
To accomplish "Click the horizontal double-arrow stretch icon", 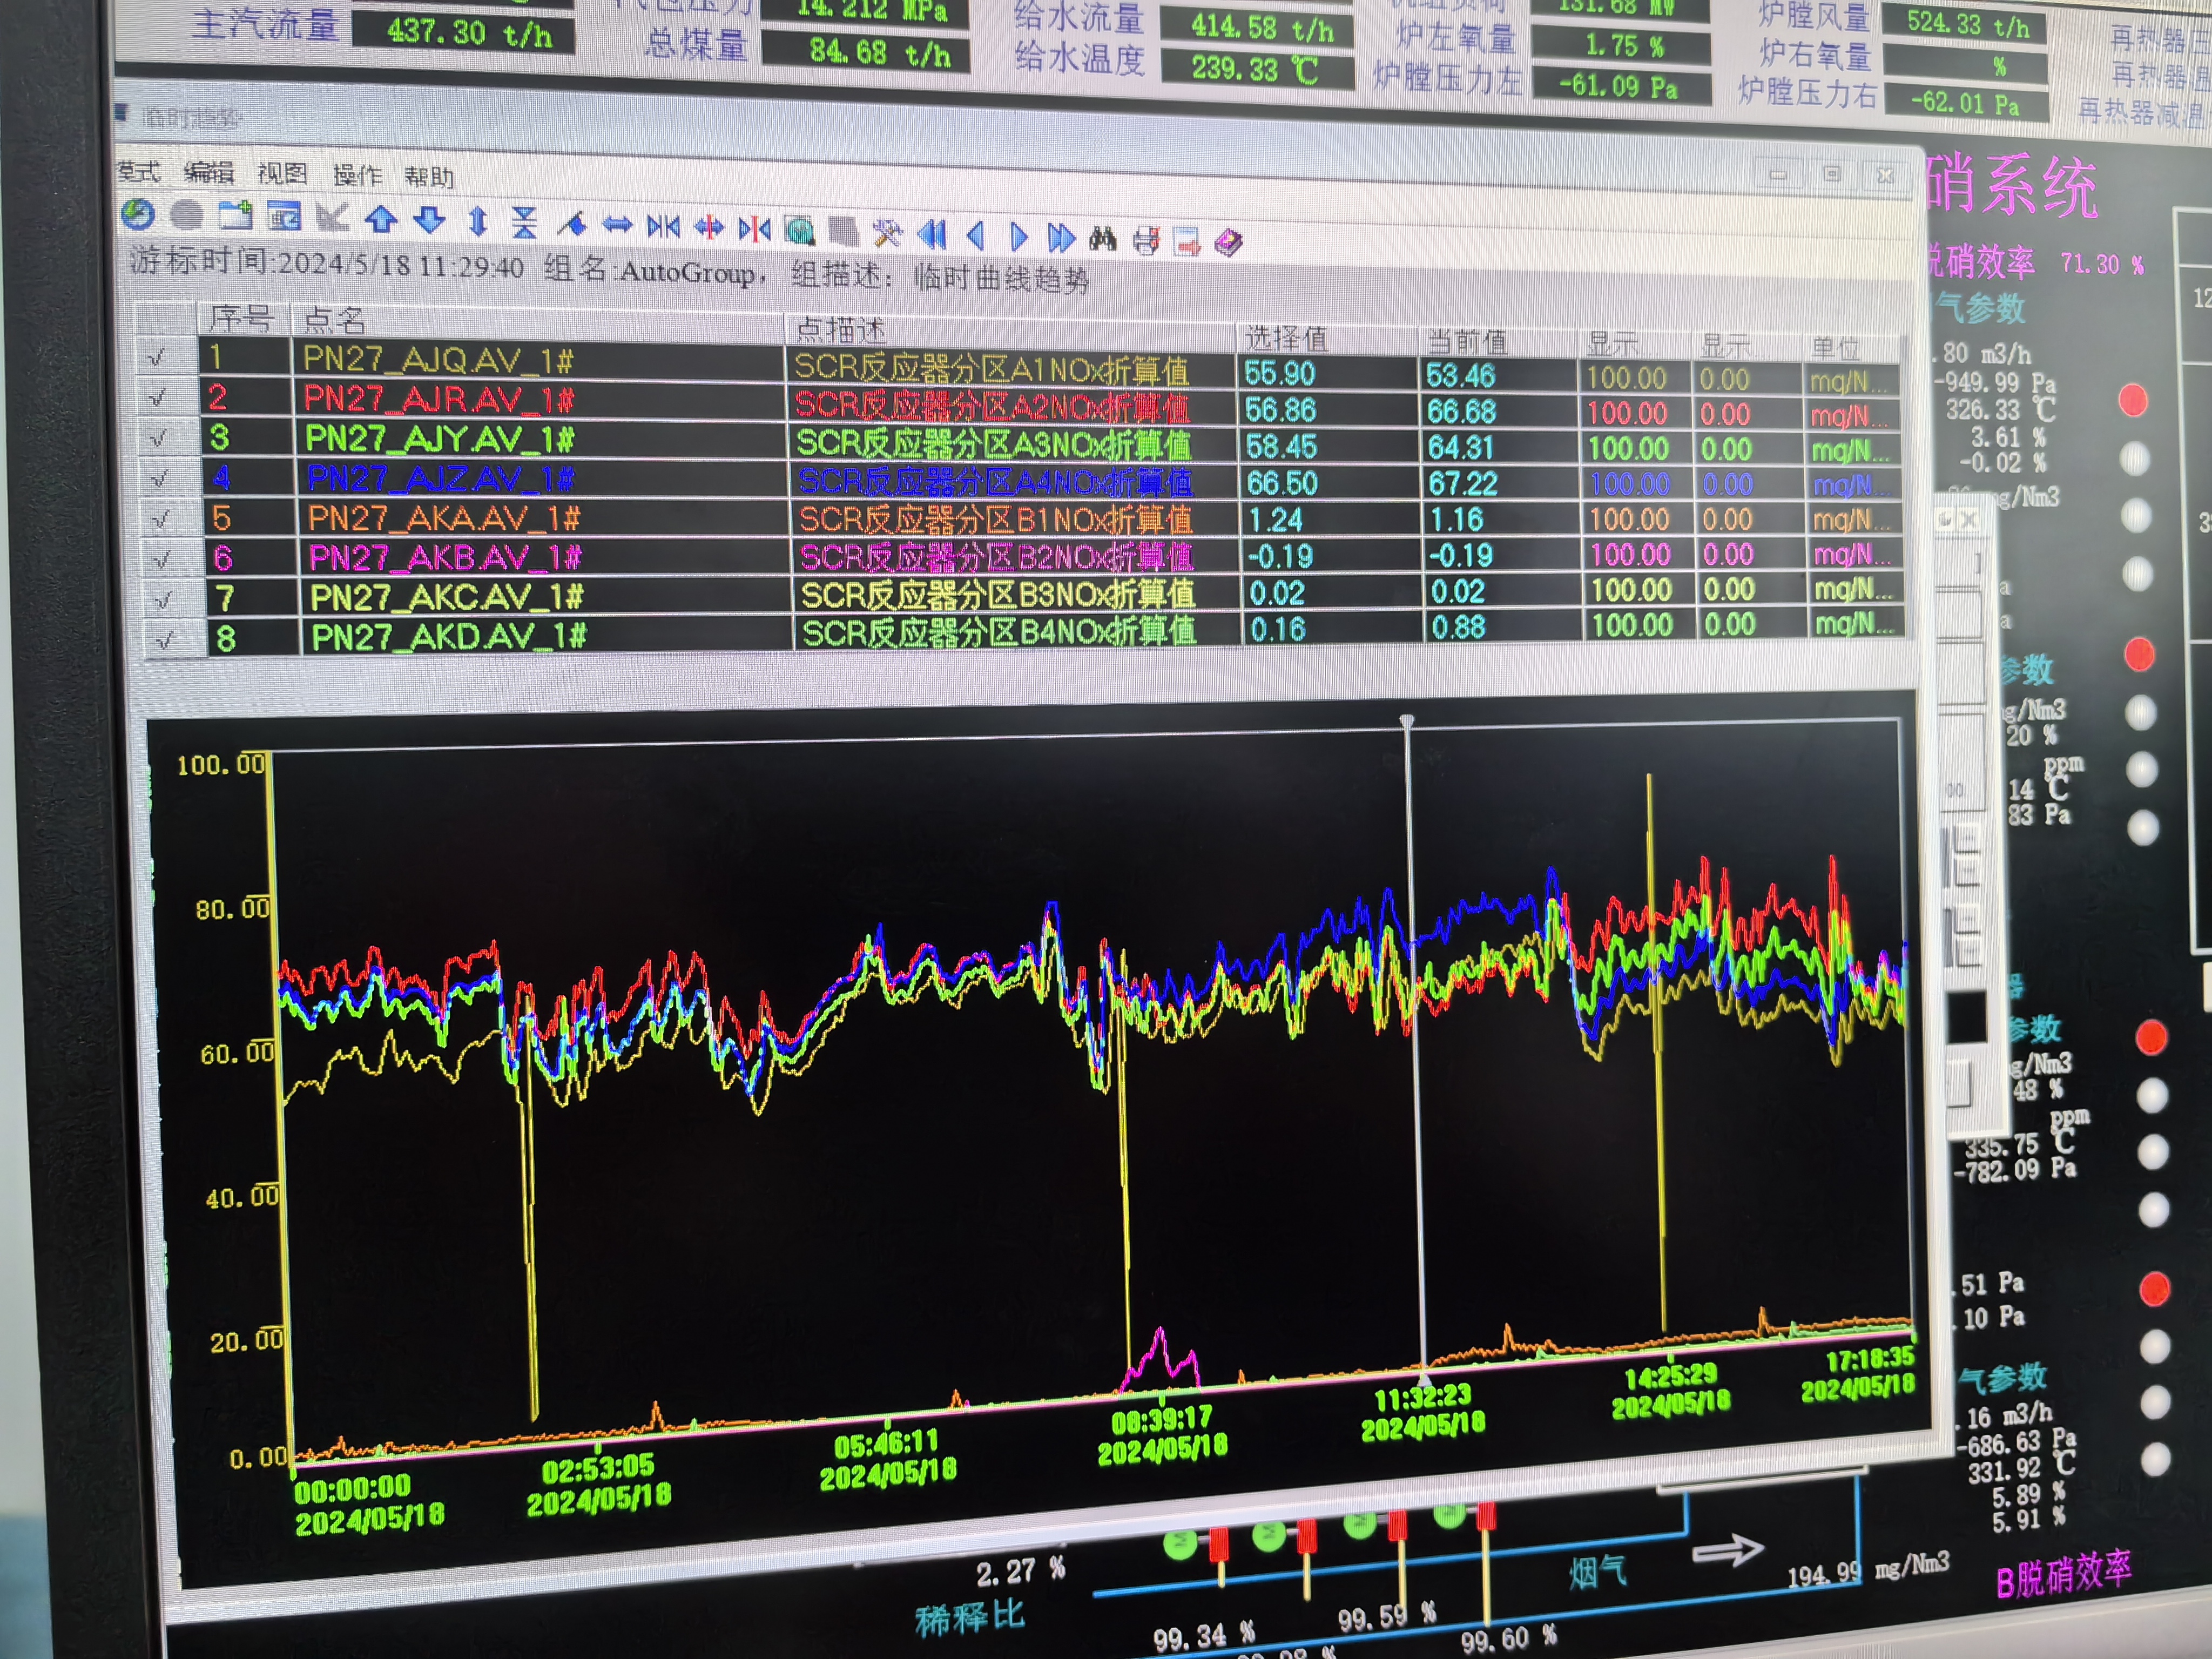I will click(x=617, y=225).
